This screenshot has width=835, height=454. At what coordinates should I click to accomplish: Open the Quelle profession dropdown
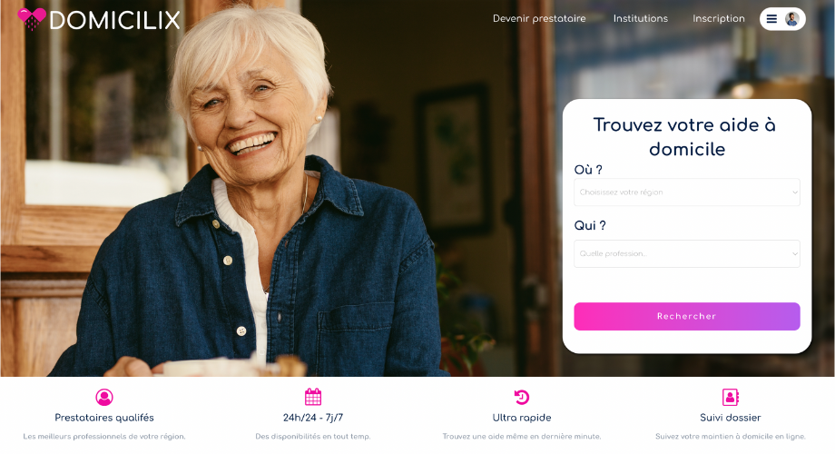point(687,253)
